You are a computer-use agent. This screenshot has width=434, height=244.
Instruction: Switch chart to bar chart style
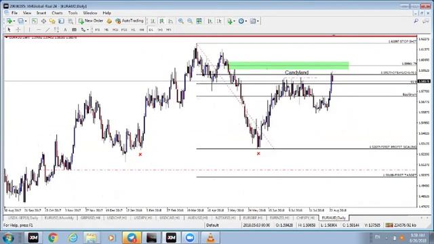tap(153, 21)
